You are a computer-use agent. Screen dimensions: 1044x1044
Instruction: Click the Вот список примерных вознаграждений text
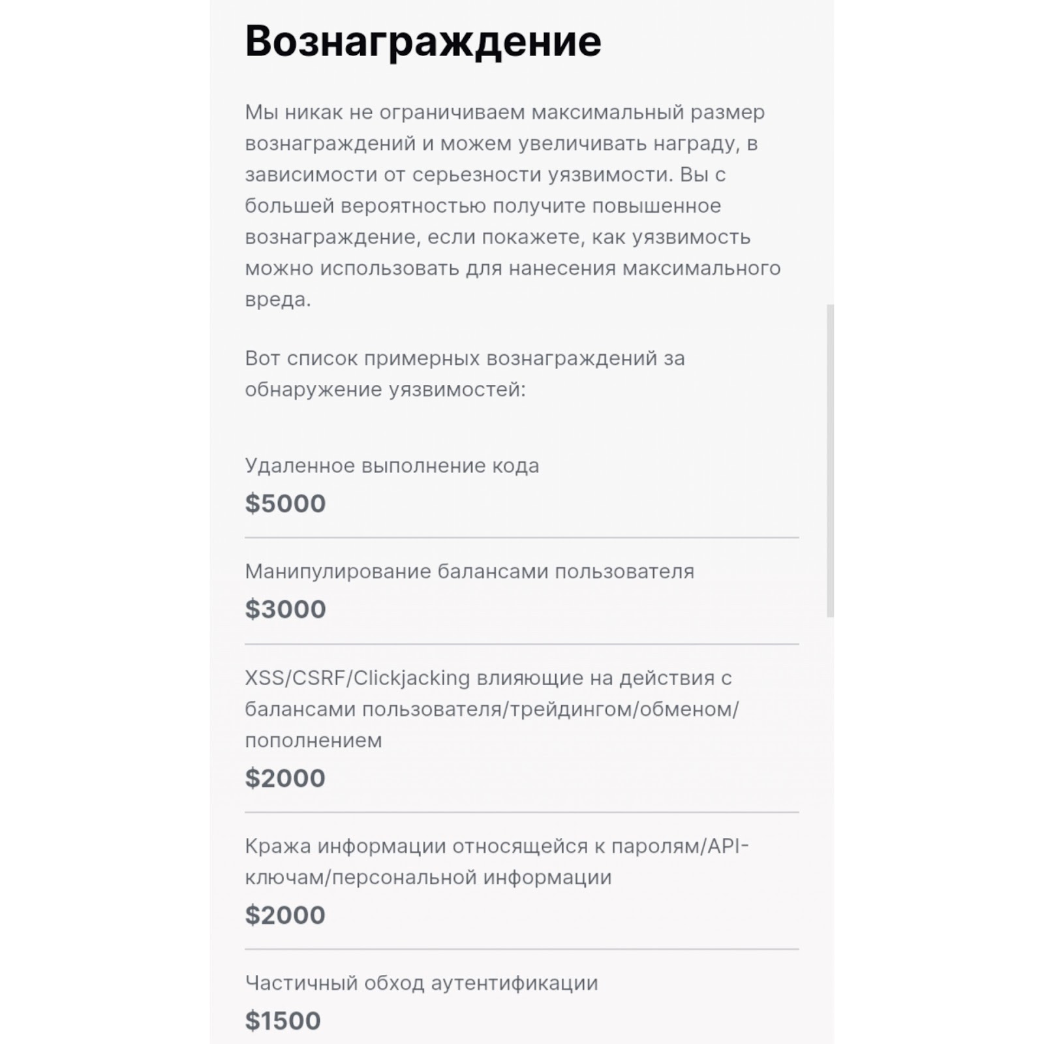click(465, 374)
